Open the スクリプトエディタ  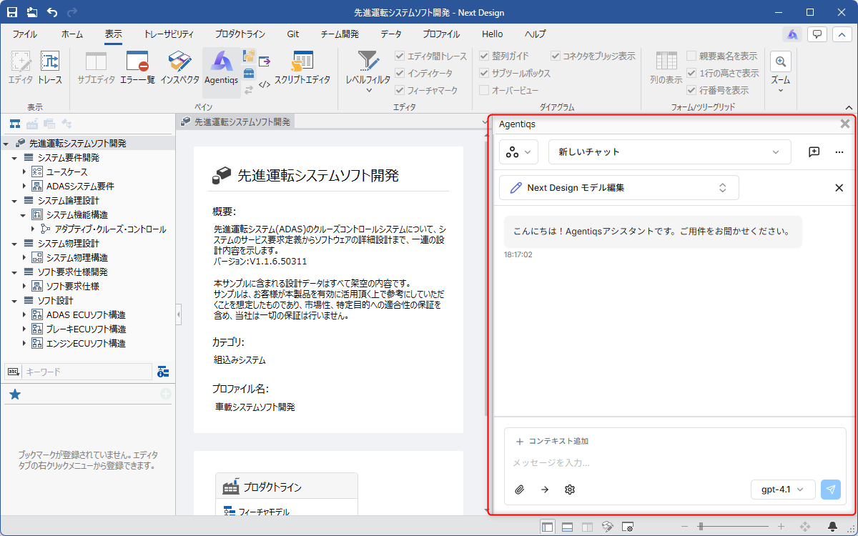302,68
